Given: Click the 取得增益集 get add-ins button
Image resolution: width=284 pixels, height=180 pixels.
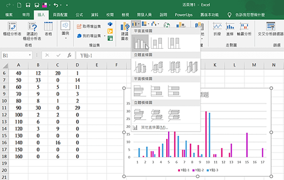Looking at the screenshot, I should coord(89,27).
